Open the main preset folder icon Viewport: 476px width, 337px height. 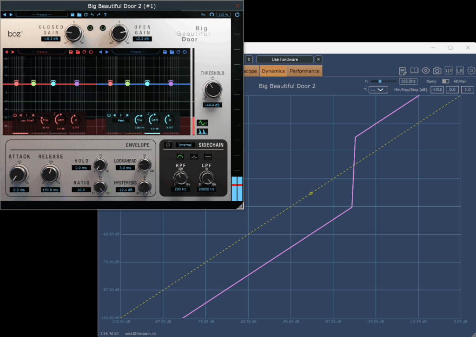(x=79, y=14)
